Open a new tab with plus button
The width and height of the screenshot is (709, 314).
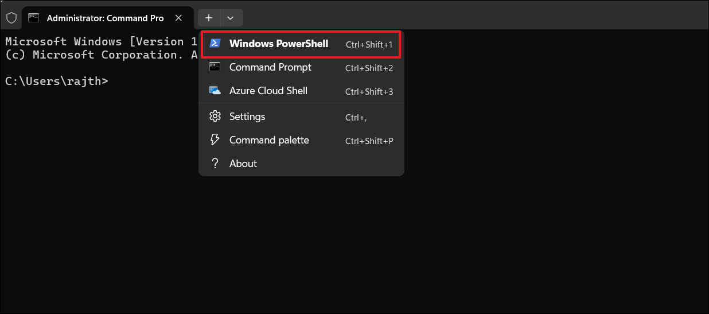209,18
